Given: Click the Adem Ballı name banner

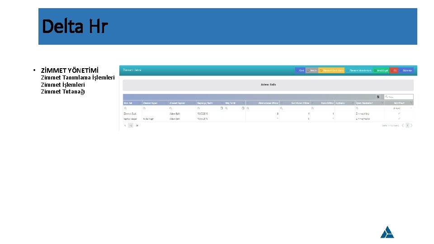Looking at the screenshot, I should pyautogui.click(x=268, y=84).
